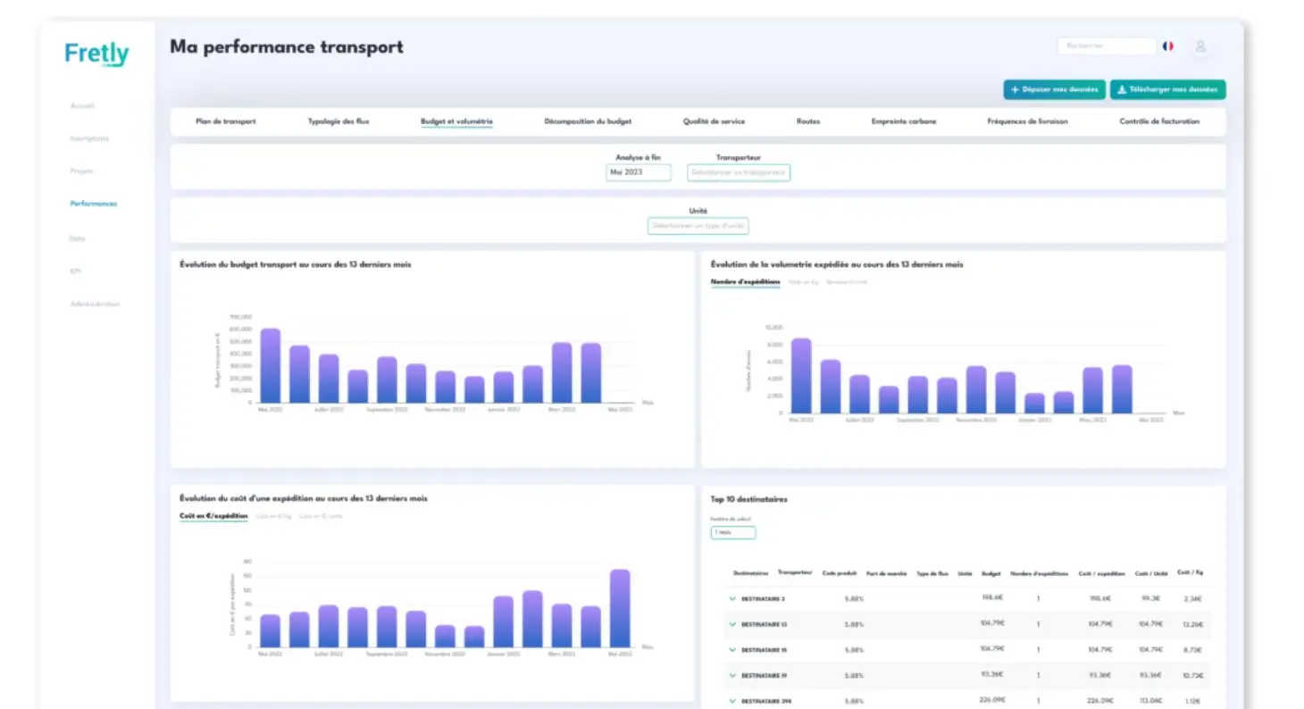Switch to the Qualité de service tab
This screenshot has height=709, width=1304.
[714, 121]
